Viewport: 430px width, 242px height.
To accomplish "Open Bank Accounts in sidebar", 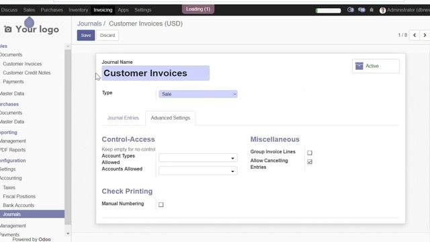I will tap(18, 205).
